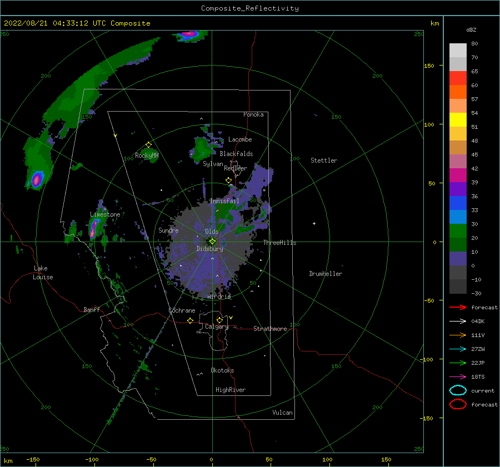
Task: Click the green echo west of Blackfalds
Action: [x=201, y=149]
